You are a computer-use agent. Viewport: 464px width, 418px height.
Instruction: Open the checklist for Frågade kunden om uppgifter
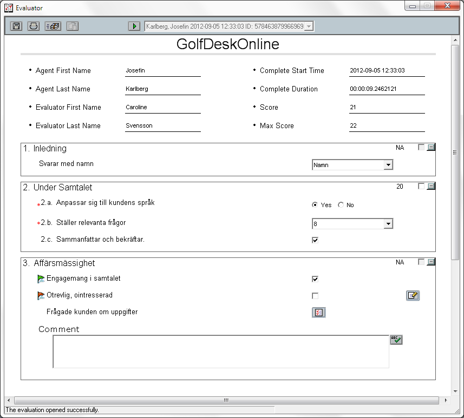(319, 313)
